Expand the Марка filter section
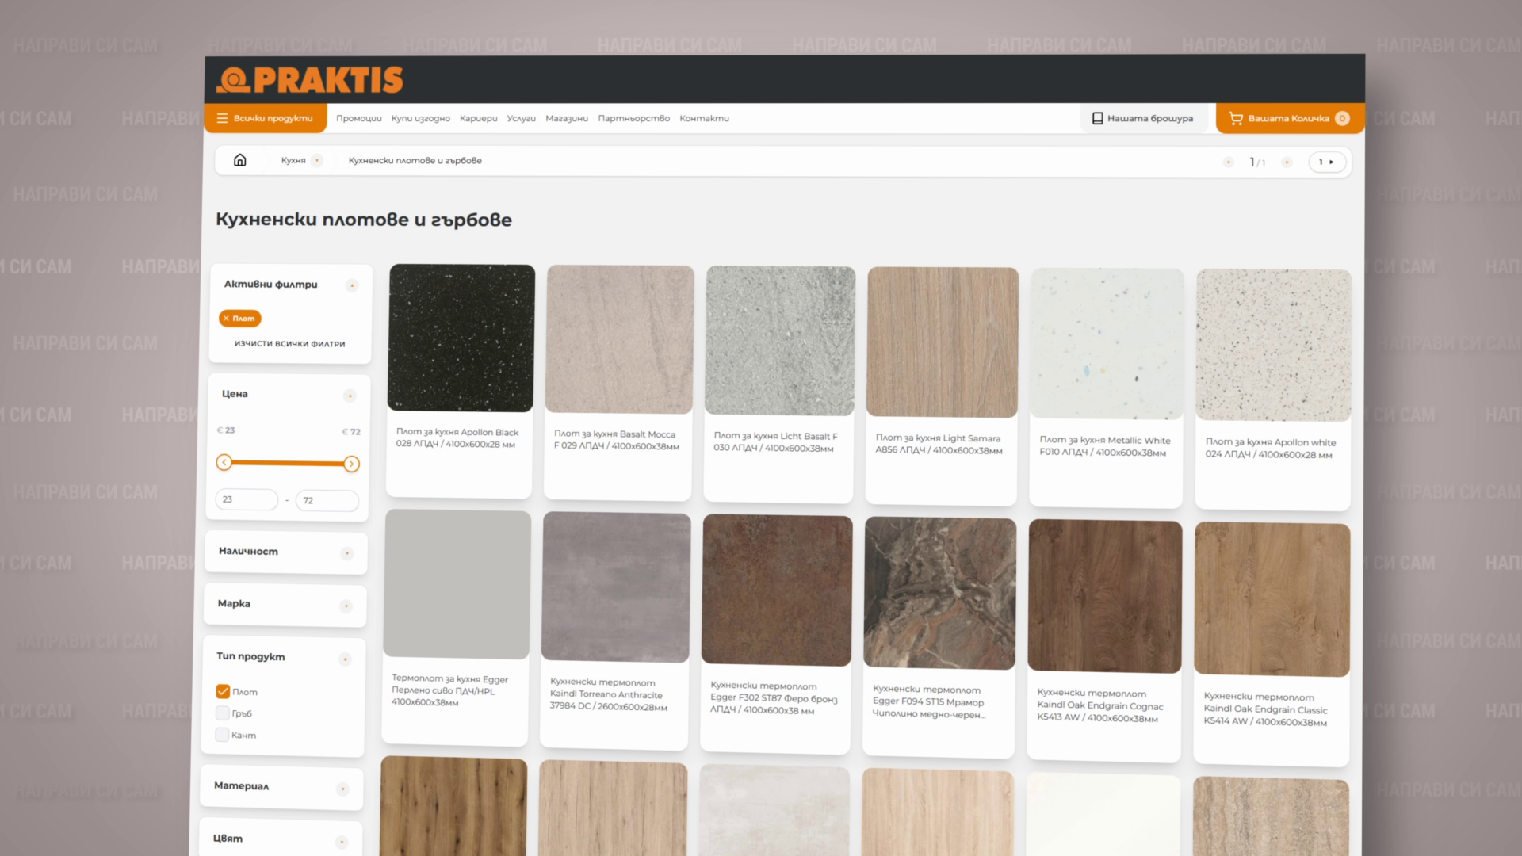Viewport: 1522px width, 856px height. click(285, 605)
